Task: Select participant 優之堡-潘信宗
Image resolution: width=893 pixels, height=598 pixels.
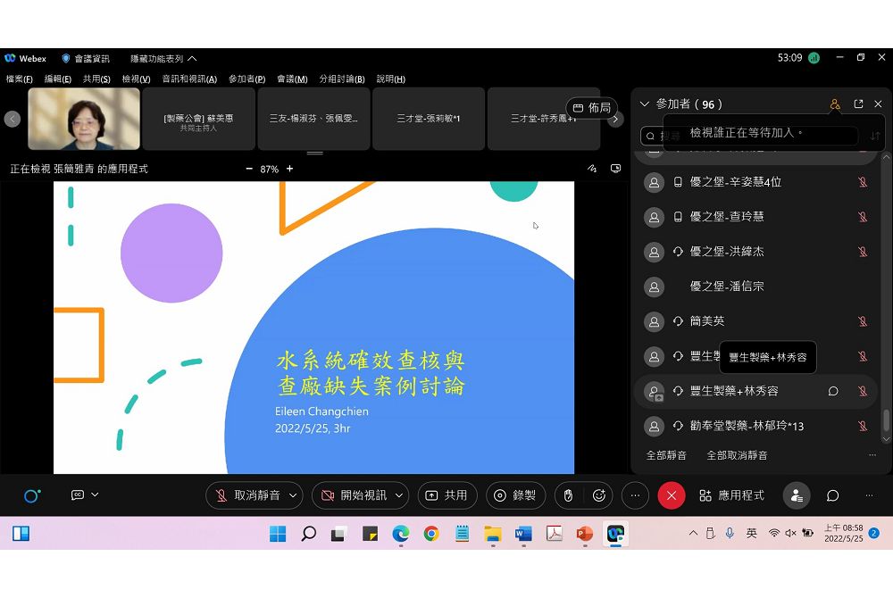Action: (755, 287)
